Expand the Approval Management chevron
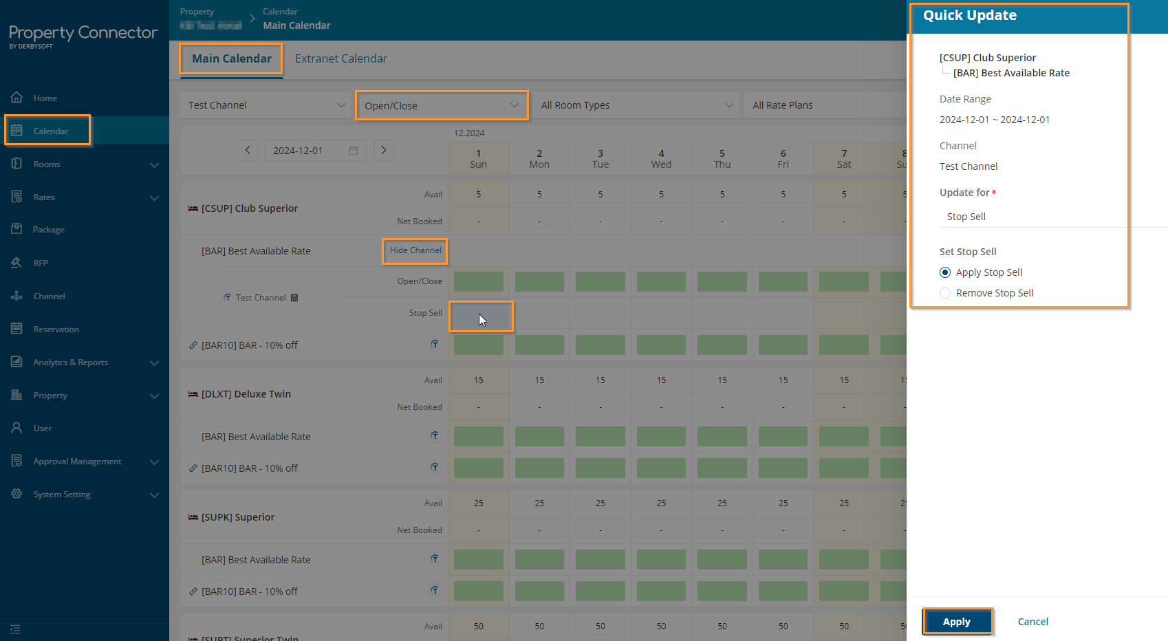 coord(154,461)
